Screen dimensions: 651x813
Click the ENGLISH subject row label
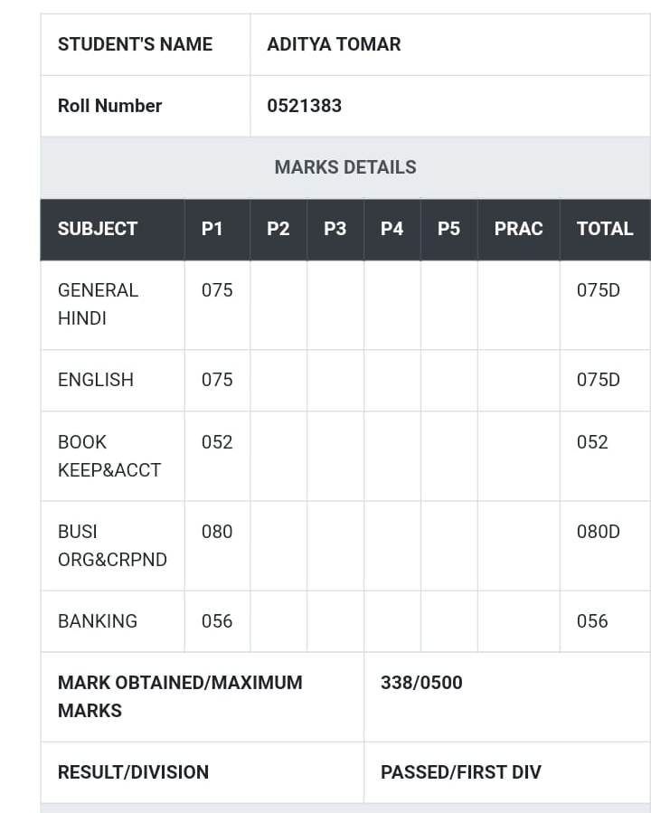96,380
